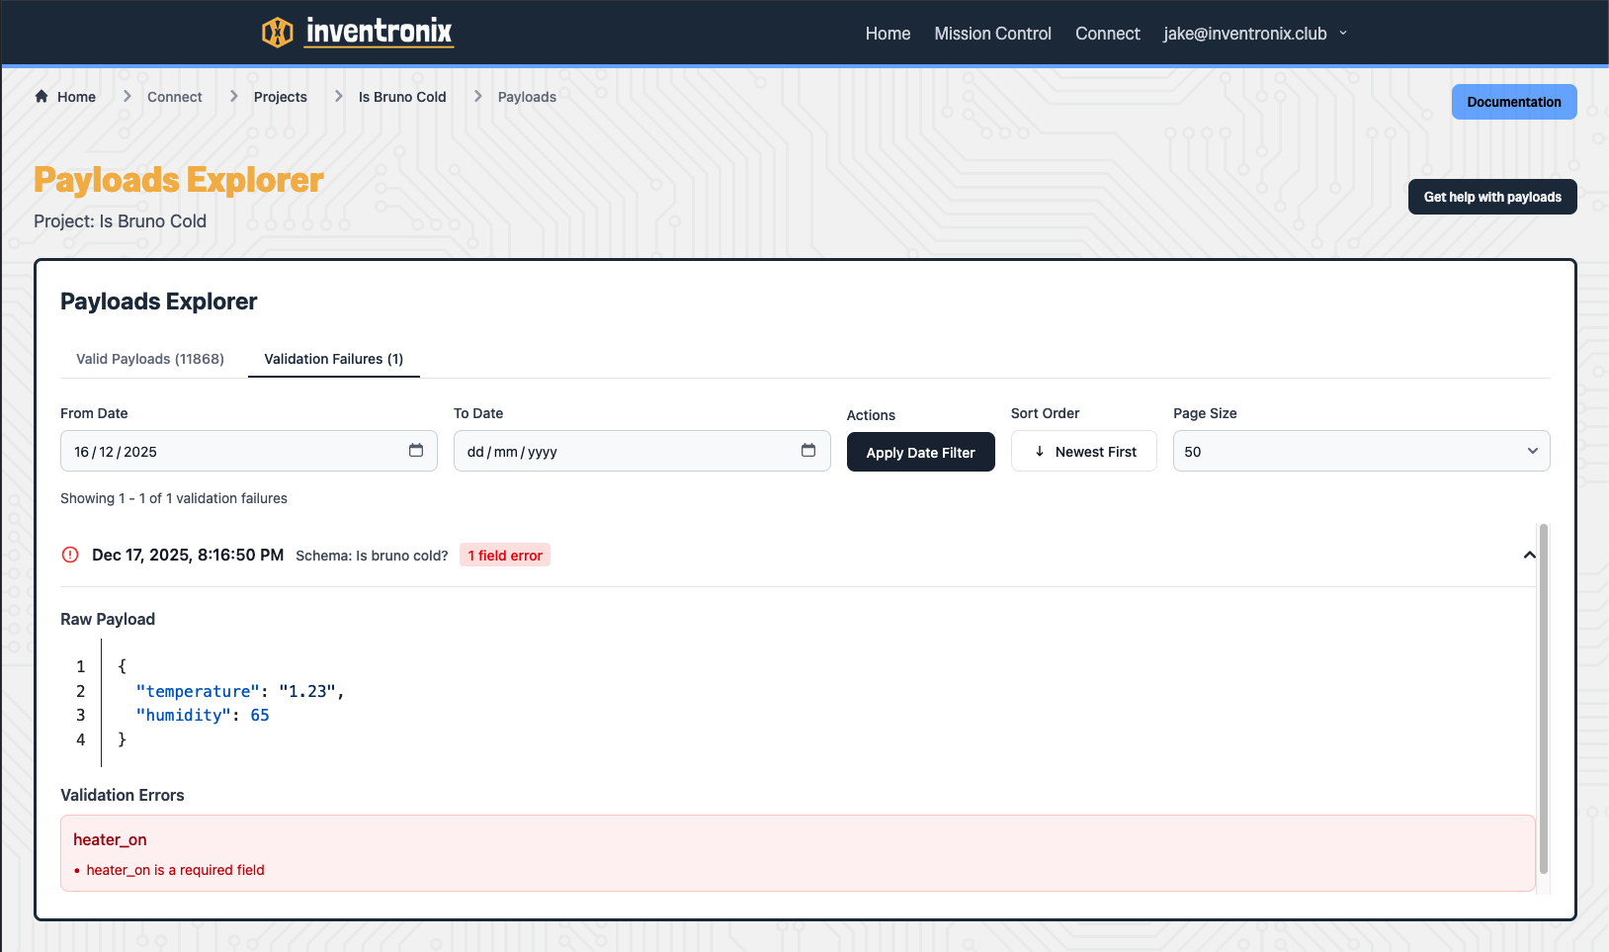The image size is (1609, 952).
Task: Open Connect in the top navigation
Action: pos(1107,33)
